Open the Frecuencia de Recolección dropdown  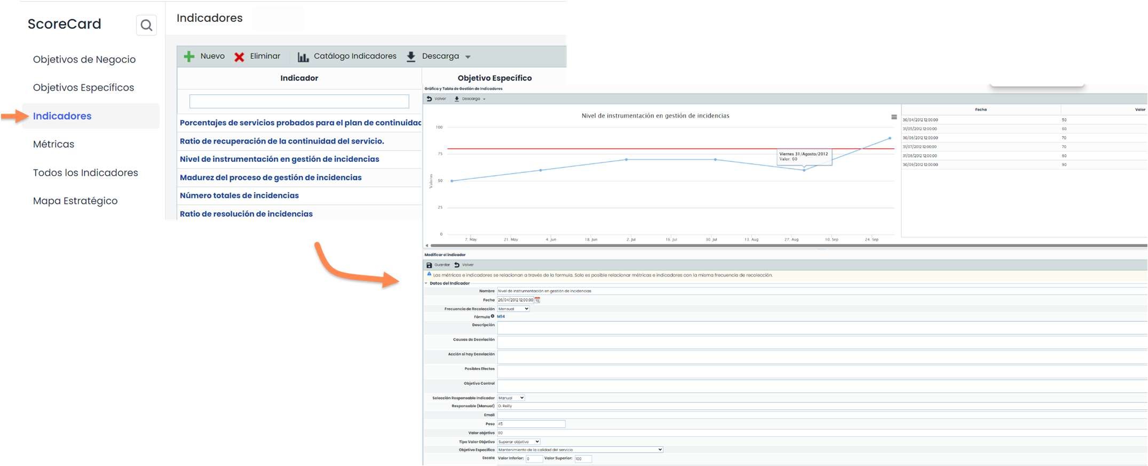point(513,309)
